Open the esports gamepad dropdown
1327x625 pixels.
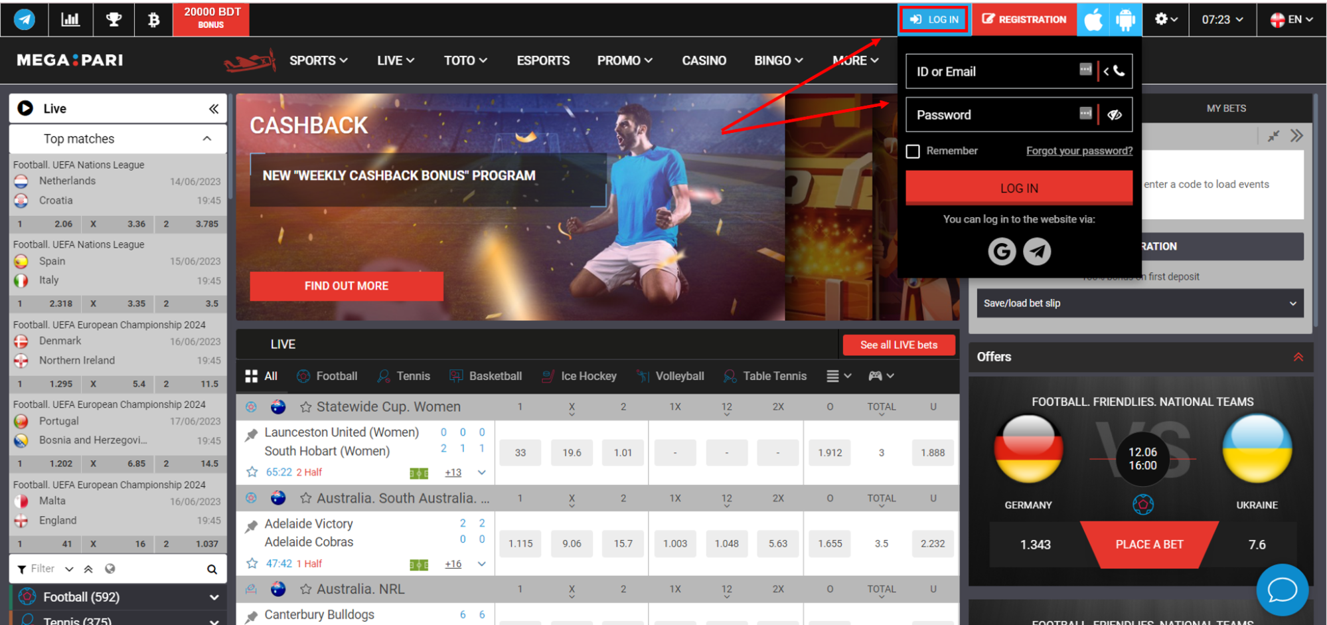[x=881, y=376]
